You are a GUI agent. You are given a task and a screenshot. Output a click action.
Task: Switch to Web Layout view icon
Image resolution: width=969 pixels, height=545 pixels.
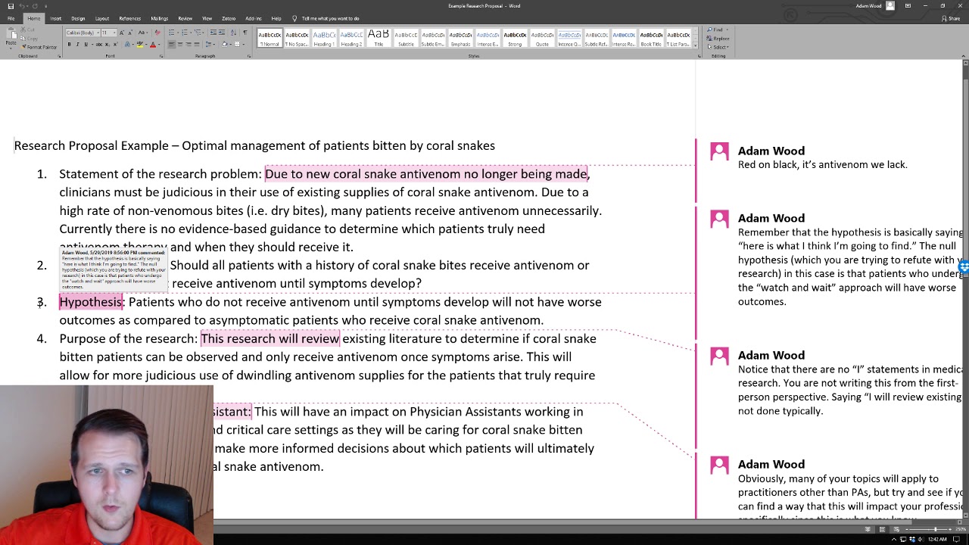point(896,529)
